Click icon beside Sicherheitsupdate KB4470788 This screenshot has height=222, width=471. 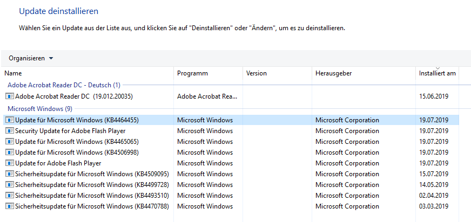tap(9, 206)
